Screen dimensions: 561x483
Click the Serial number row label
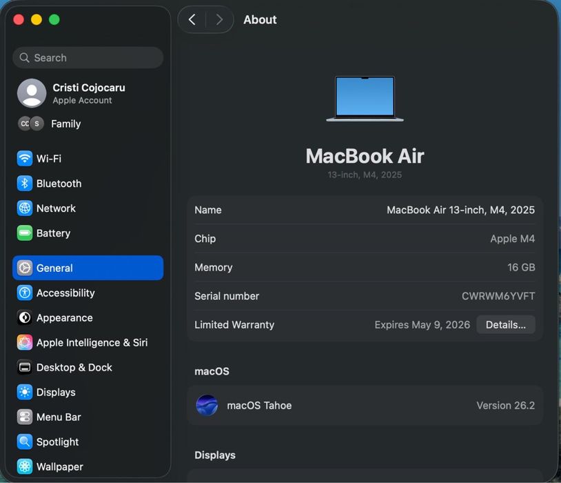[x=227, y=296]
